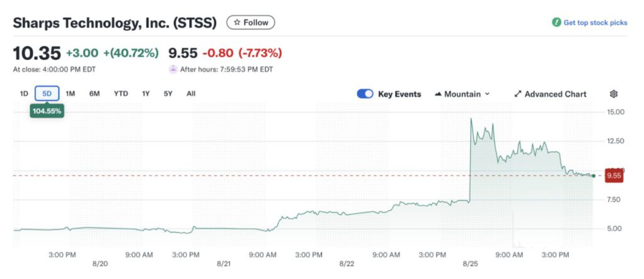Click the mountain chart type icon
The image size is (644, 279).
pyautogui.click(x=438, y=94)
